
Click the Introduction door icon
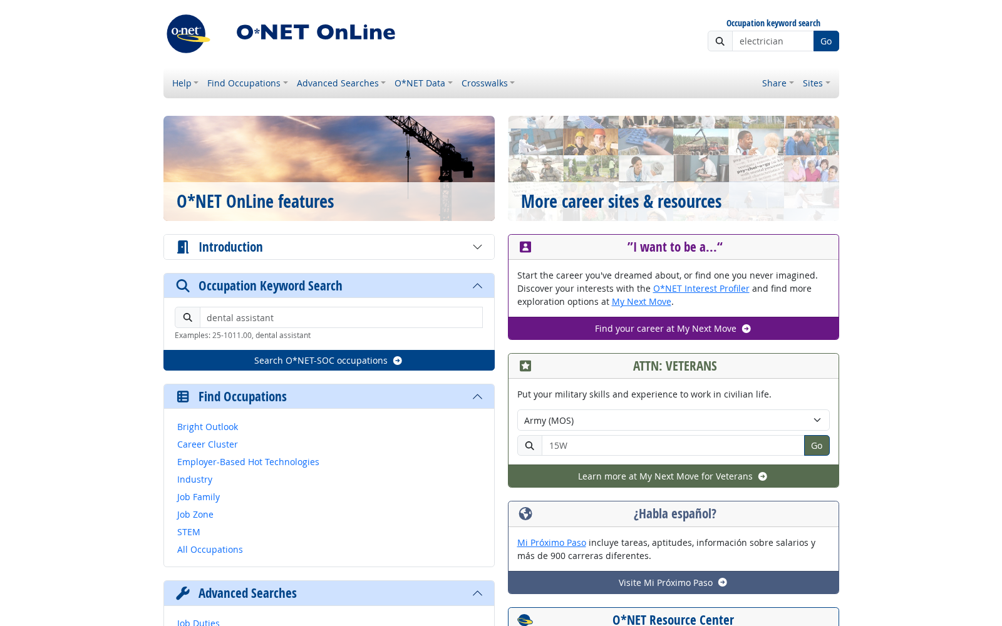point(183,247)
